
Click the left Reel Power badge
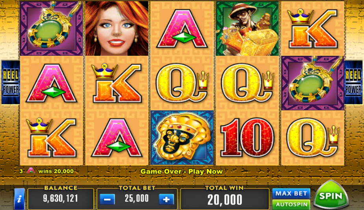pos(11,82)
